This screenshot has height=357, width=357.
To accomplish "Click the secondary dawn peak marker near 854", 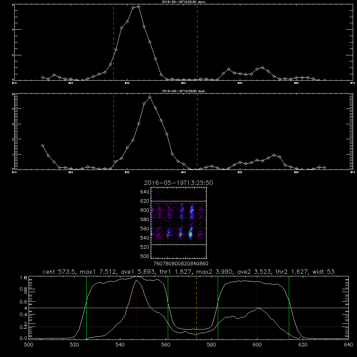I will pyautogui.click(x=263, y=67).
